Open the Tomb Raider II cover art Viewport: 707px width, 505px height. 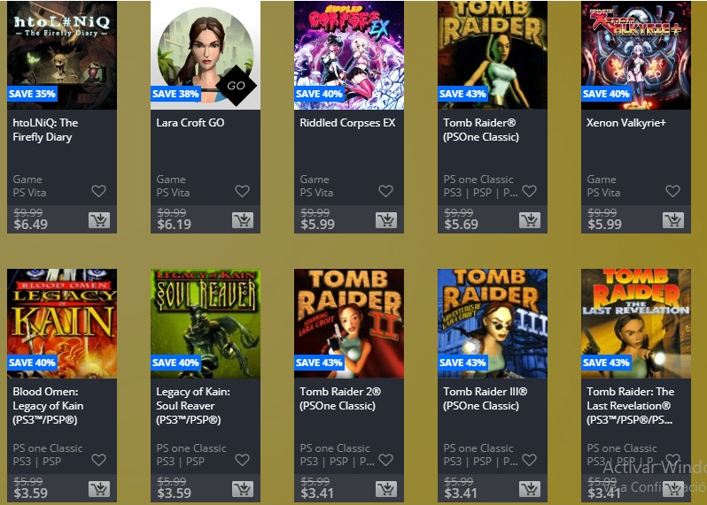(349, 324)
